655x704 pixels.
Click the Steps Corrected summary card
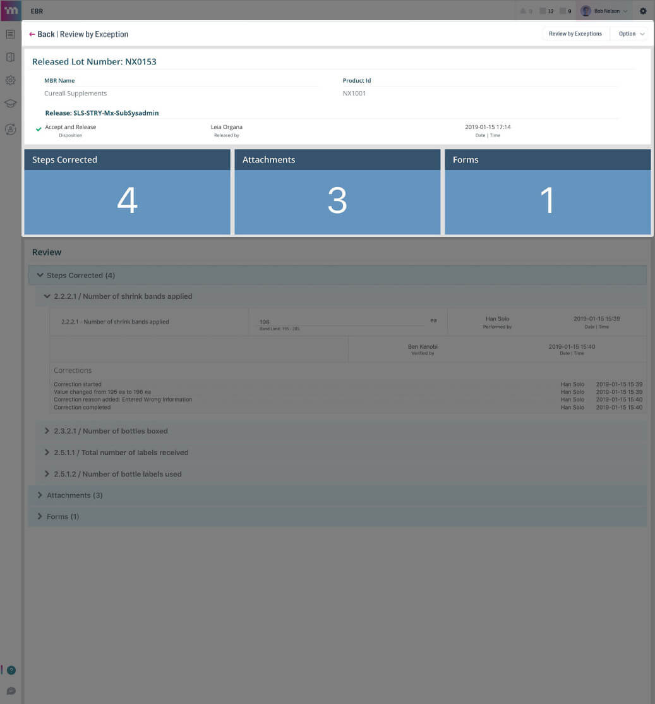[127, 191]
